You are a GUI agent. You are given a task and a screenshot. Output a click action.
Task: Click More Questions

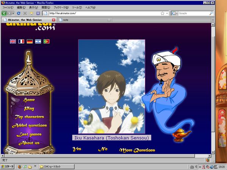137,150
